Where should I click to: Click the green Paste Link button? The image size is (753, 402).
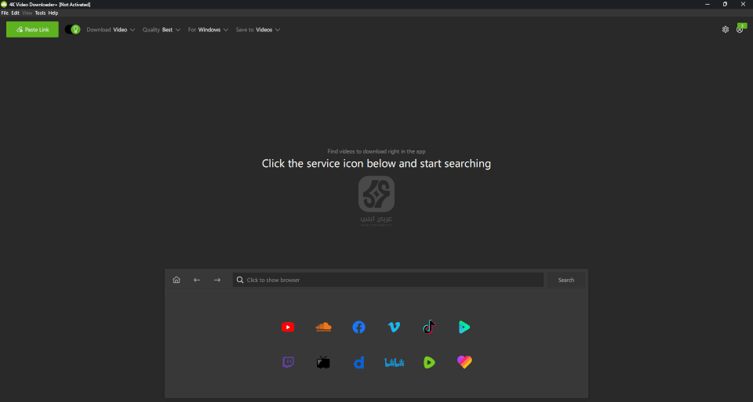coord(32,29)
